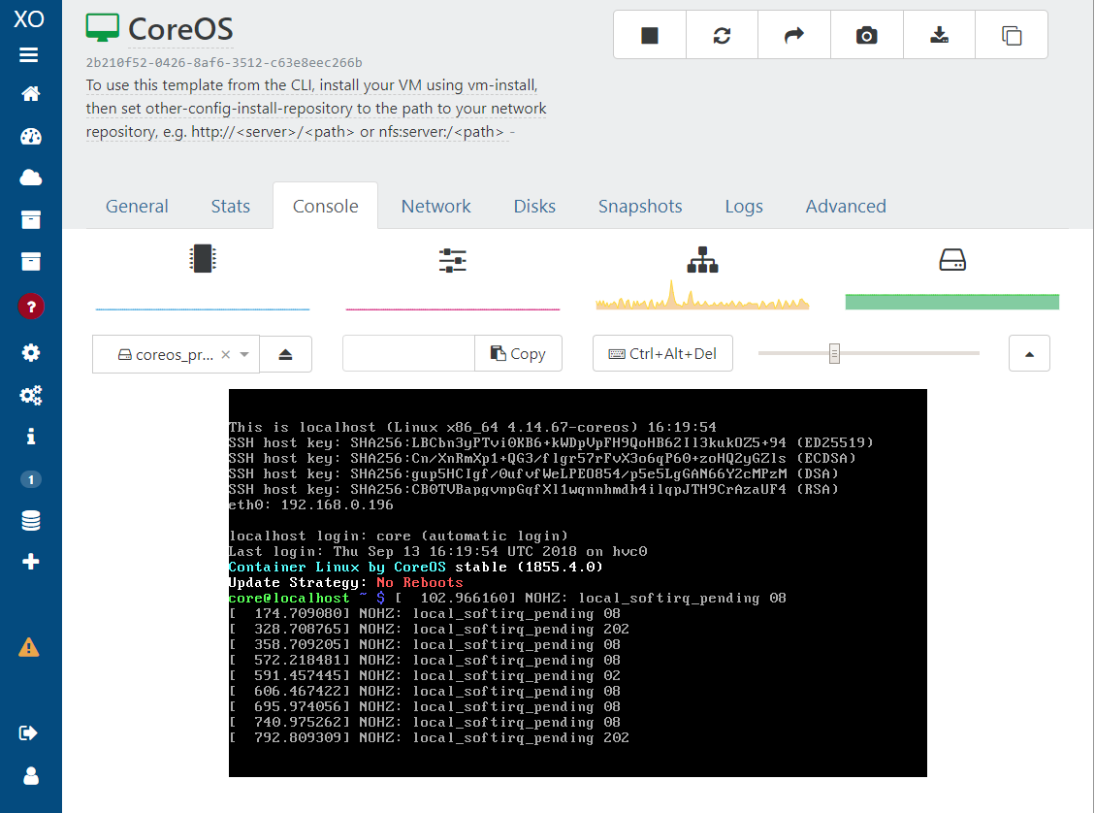Image resolution: width=1095 pixels, height=813 pixels.
Task: Click the CPU chip stats icon
Action: pos(203,258)
